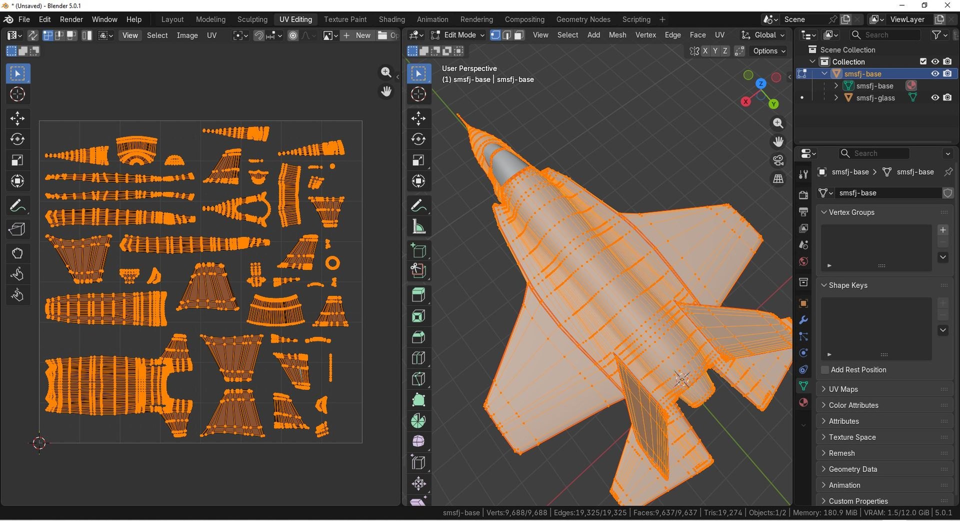Toggle viewport visibility of smsfj-glass

coord(935,97)
